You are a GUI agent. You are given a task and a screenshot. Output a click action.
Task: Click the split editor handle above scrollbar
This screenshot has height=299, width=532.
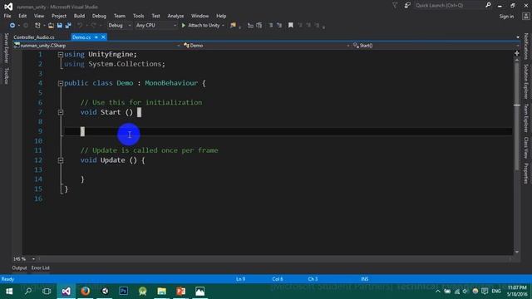click(517, 53)
